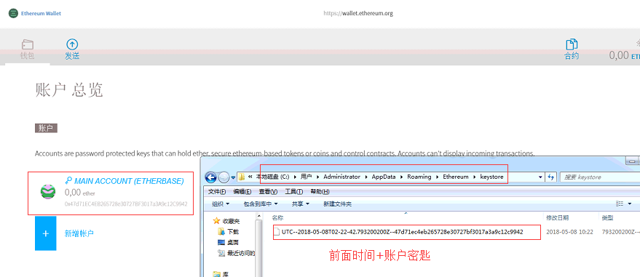
Task: Click Administrator in the address path
Action: coord(341,177)
